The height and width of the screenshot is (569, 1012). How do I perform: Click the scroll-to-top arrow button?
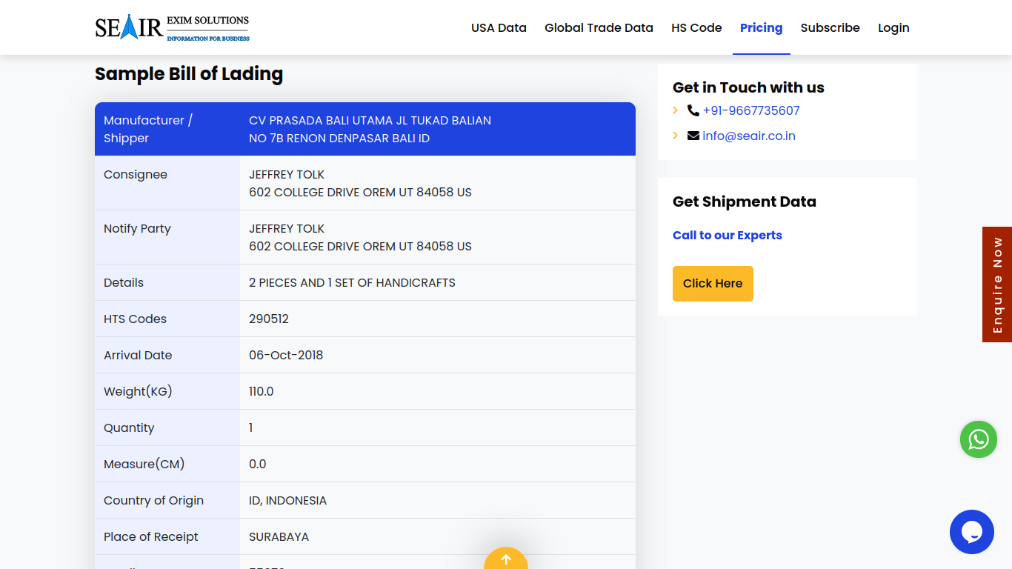pyautogui.click(x=506, y=559)
